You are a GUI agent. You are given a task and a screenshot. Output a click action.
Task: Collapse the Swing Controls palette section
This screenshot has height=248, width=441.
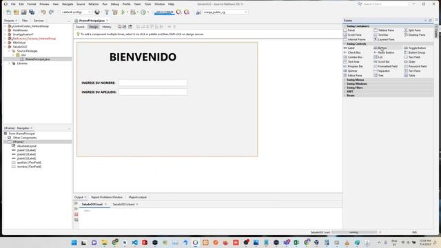345,44
